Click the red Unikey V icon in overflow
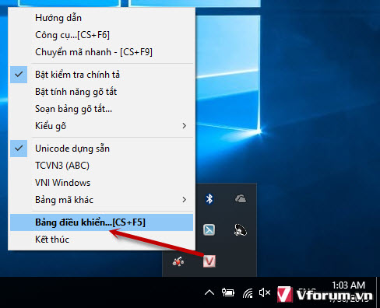Image resolution: width=380 pixels, height=308 pixels. point(209,261)
